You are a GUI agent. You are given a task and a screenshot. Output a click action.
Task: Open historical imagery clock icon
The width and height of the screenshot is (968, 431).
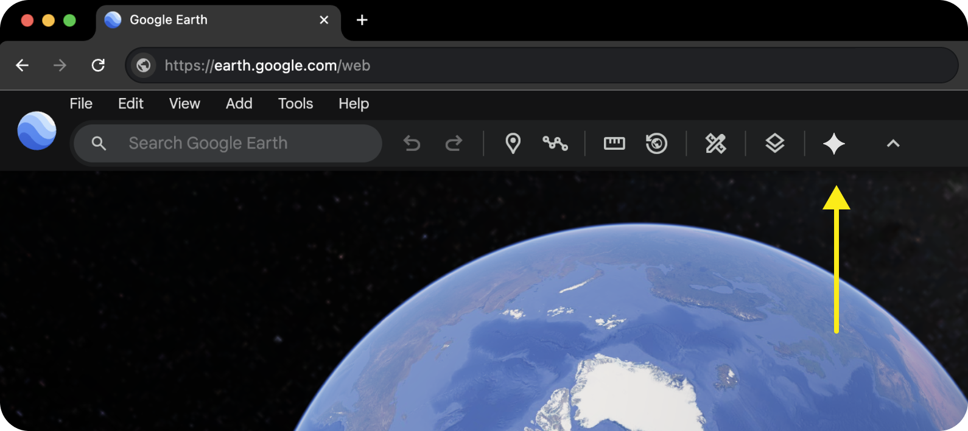point(656,144)
